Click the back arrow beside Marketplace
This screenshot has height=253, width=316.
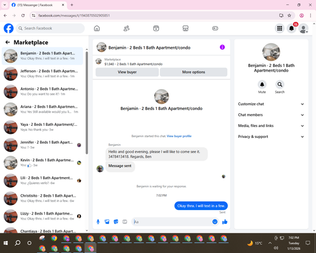[x=8, y=42]
